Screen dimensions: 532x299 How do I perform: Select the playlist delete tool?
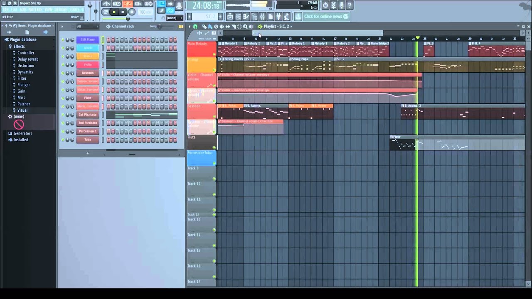point(216,27)
